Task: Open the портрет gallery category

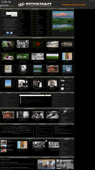Action: pos(37,12)
